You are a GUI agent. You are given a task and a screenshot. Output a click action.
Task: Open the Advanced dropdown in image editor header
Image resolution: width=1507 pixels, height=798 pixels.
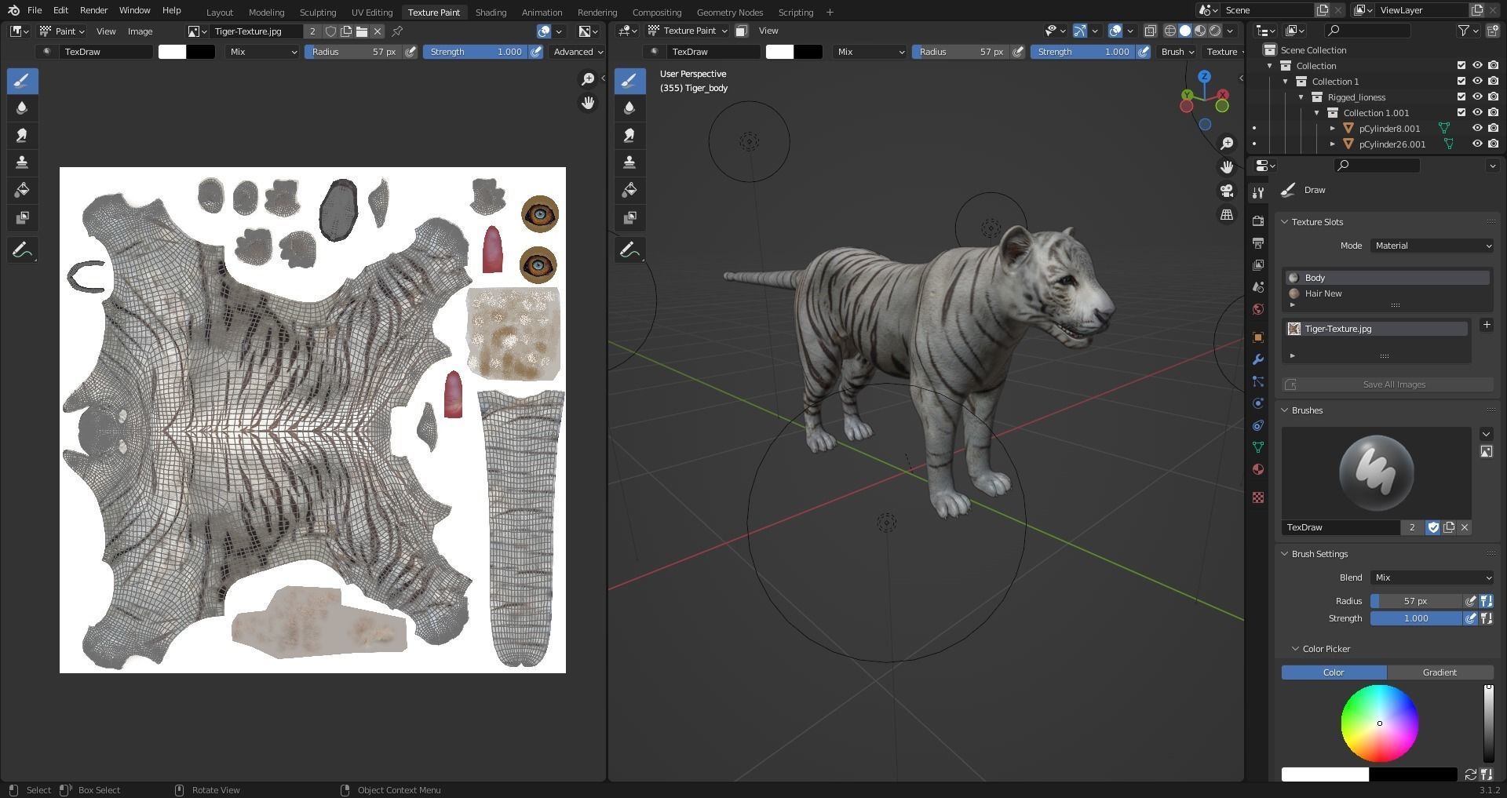[578, 52]
